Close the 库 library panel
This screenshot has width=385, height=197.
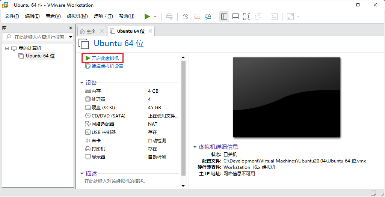71,28
